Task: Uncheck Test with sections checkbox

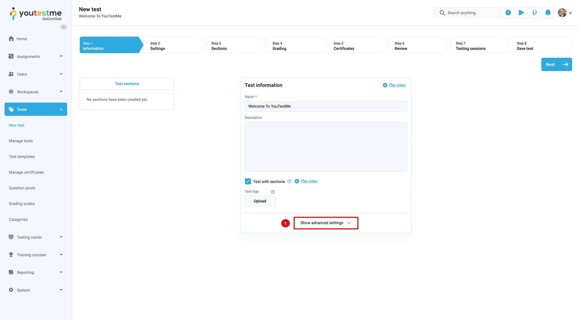Action: coord(248,181)
